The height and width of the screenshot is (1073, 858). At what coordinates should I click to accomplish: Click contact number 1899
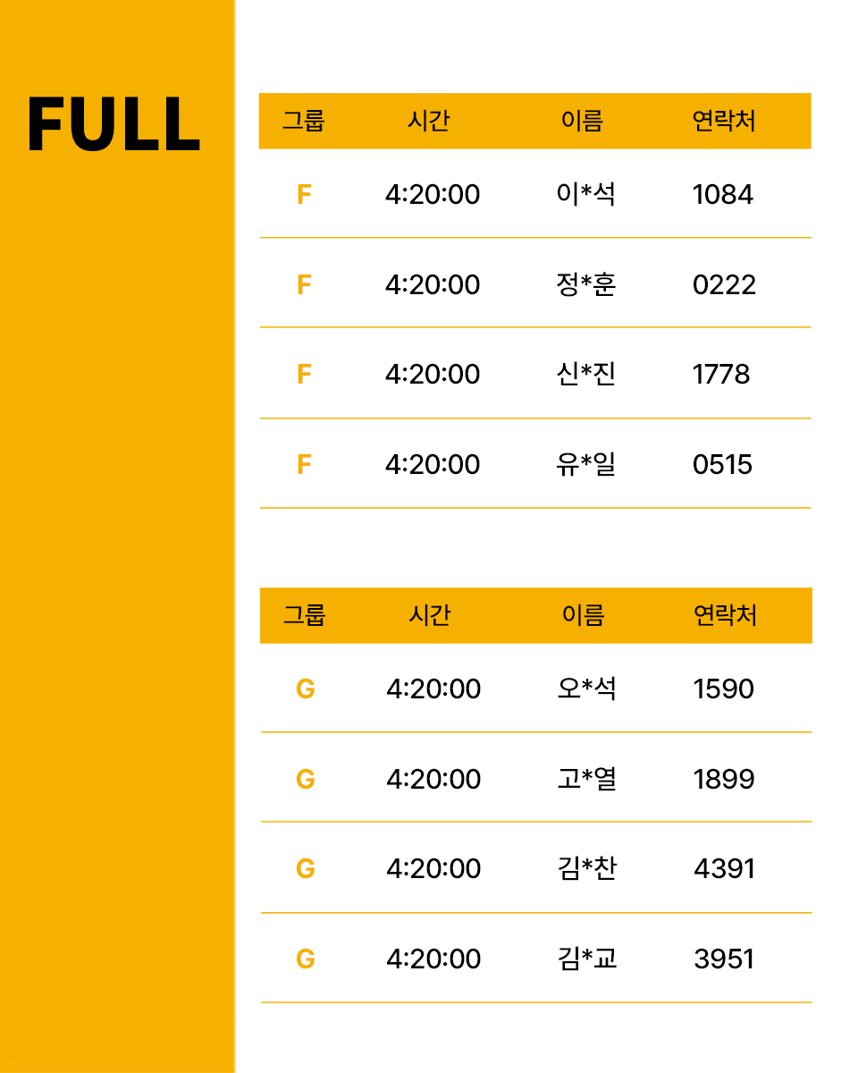[x=724, y=780]
